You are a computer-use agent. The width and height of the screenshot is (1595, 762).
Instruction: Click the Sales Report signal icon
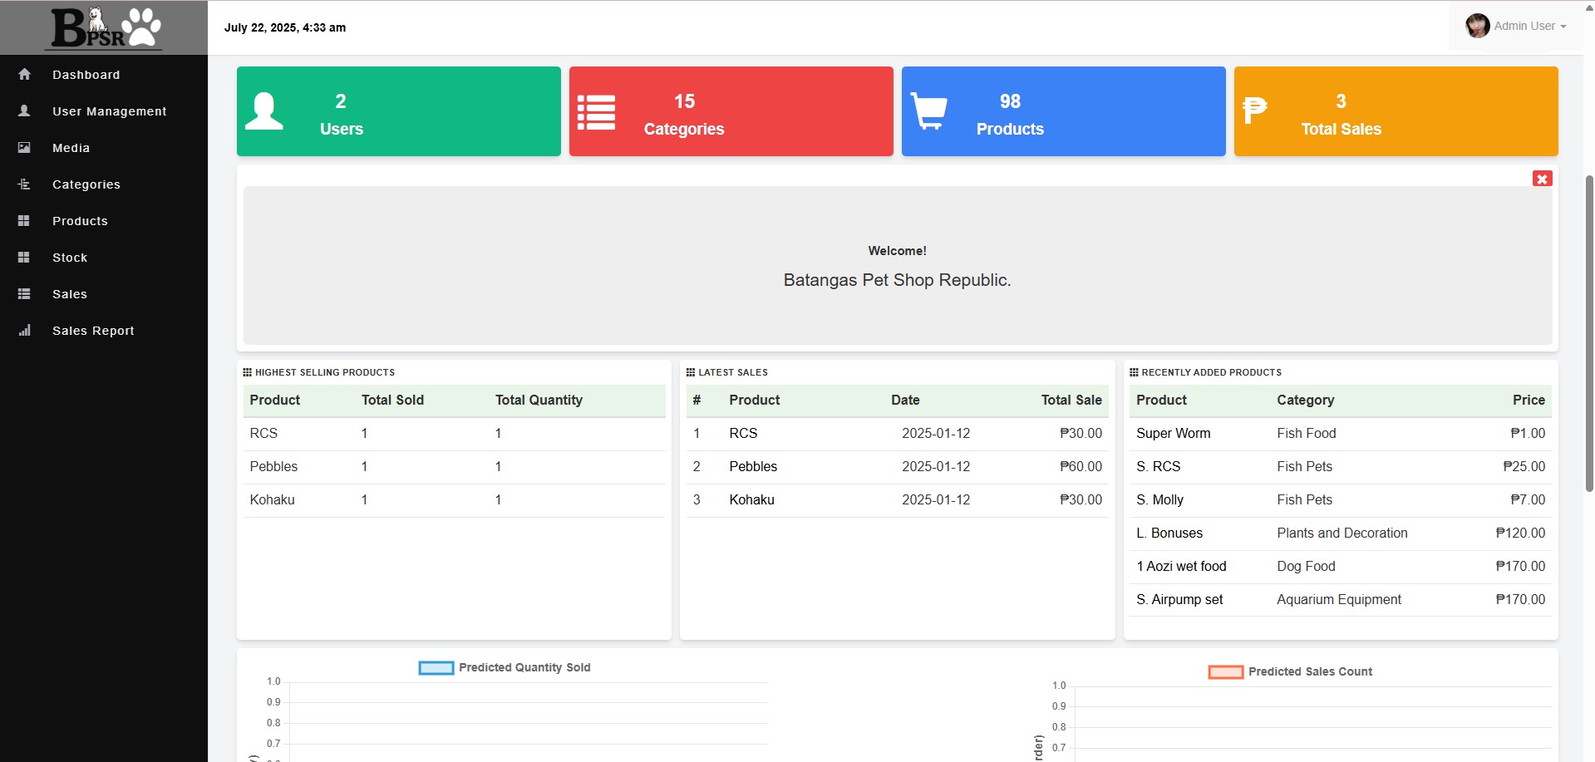(24, 330)
